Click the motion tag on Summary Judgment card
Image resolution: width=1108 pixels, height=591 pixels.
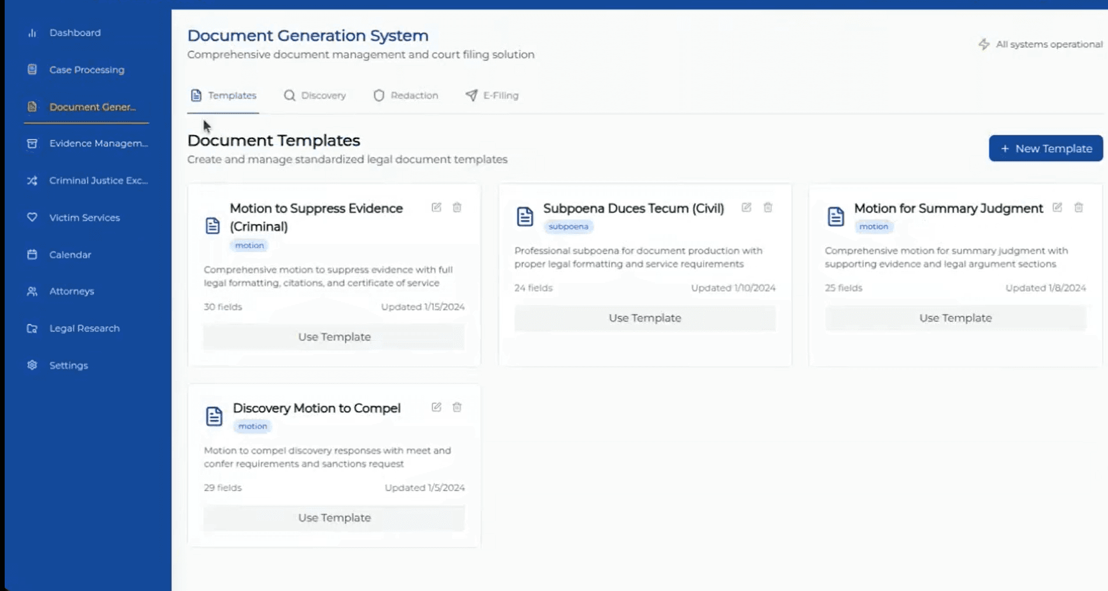(873, 226)
